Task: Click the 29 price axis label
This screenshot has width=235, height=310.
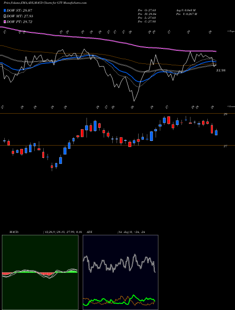Action: (225, 114)
